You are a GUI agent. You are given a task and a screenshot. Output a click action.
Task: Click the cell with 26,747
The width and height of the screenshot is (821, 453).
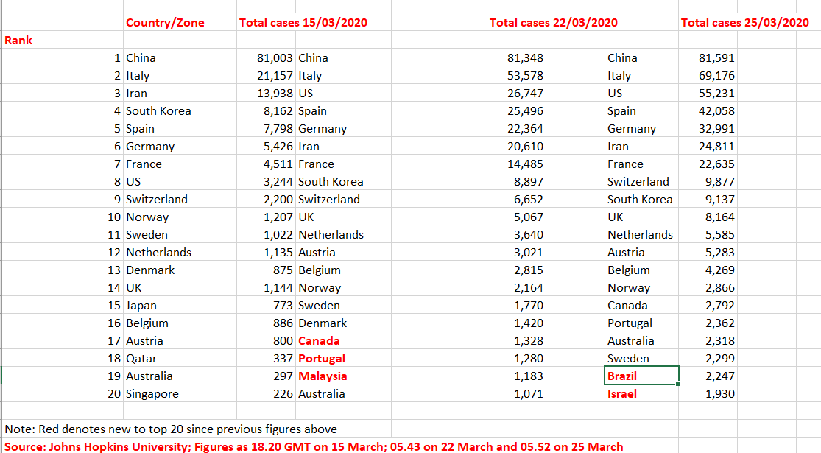516,94
